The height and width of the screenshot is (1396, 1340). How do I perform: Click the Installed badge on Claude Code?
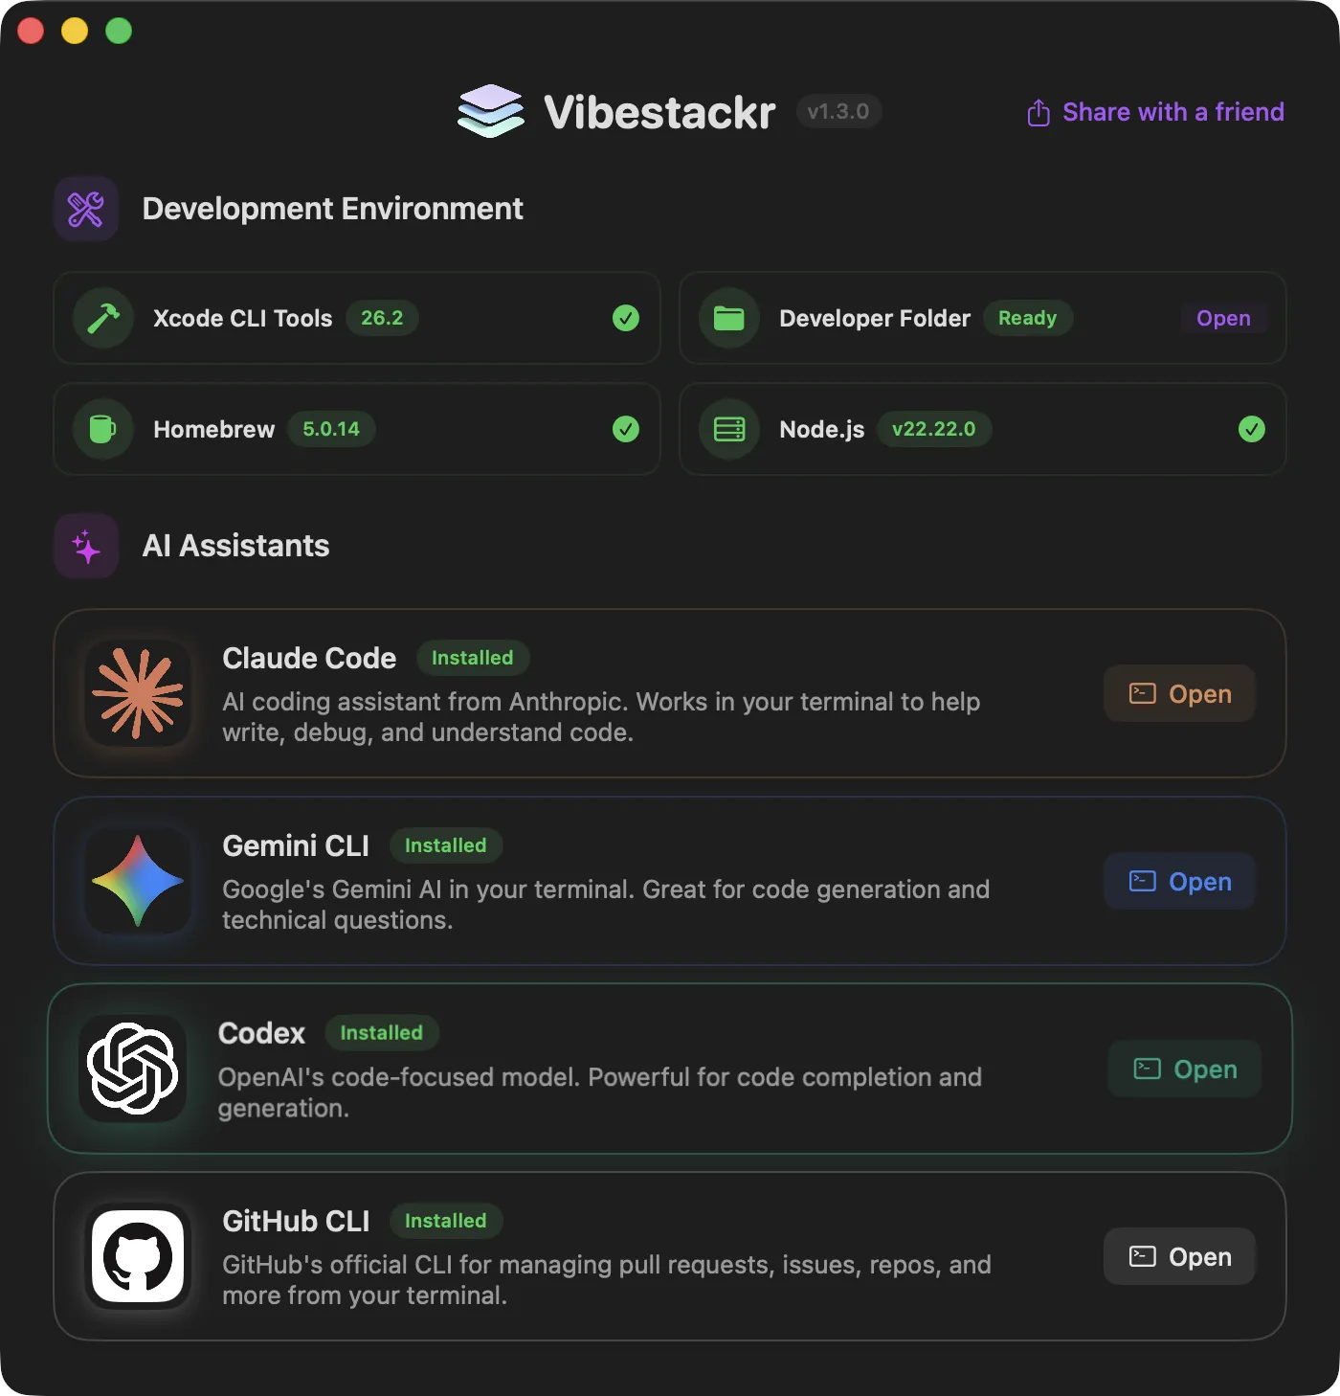473,658
